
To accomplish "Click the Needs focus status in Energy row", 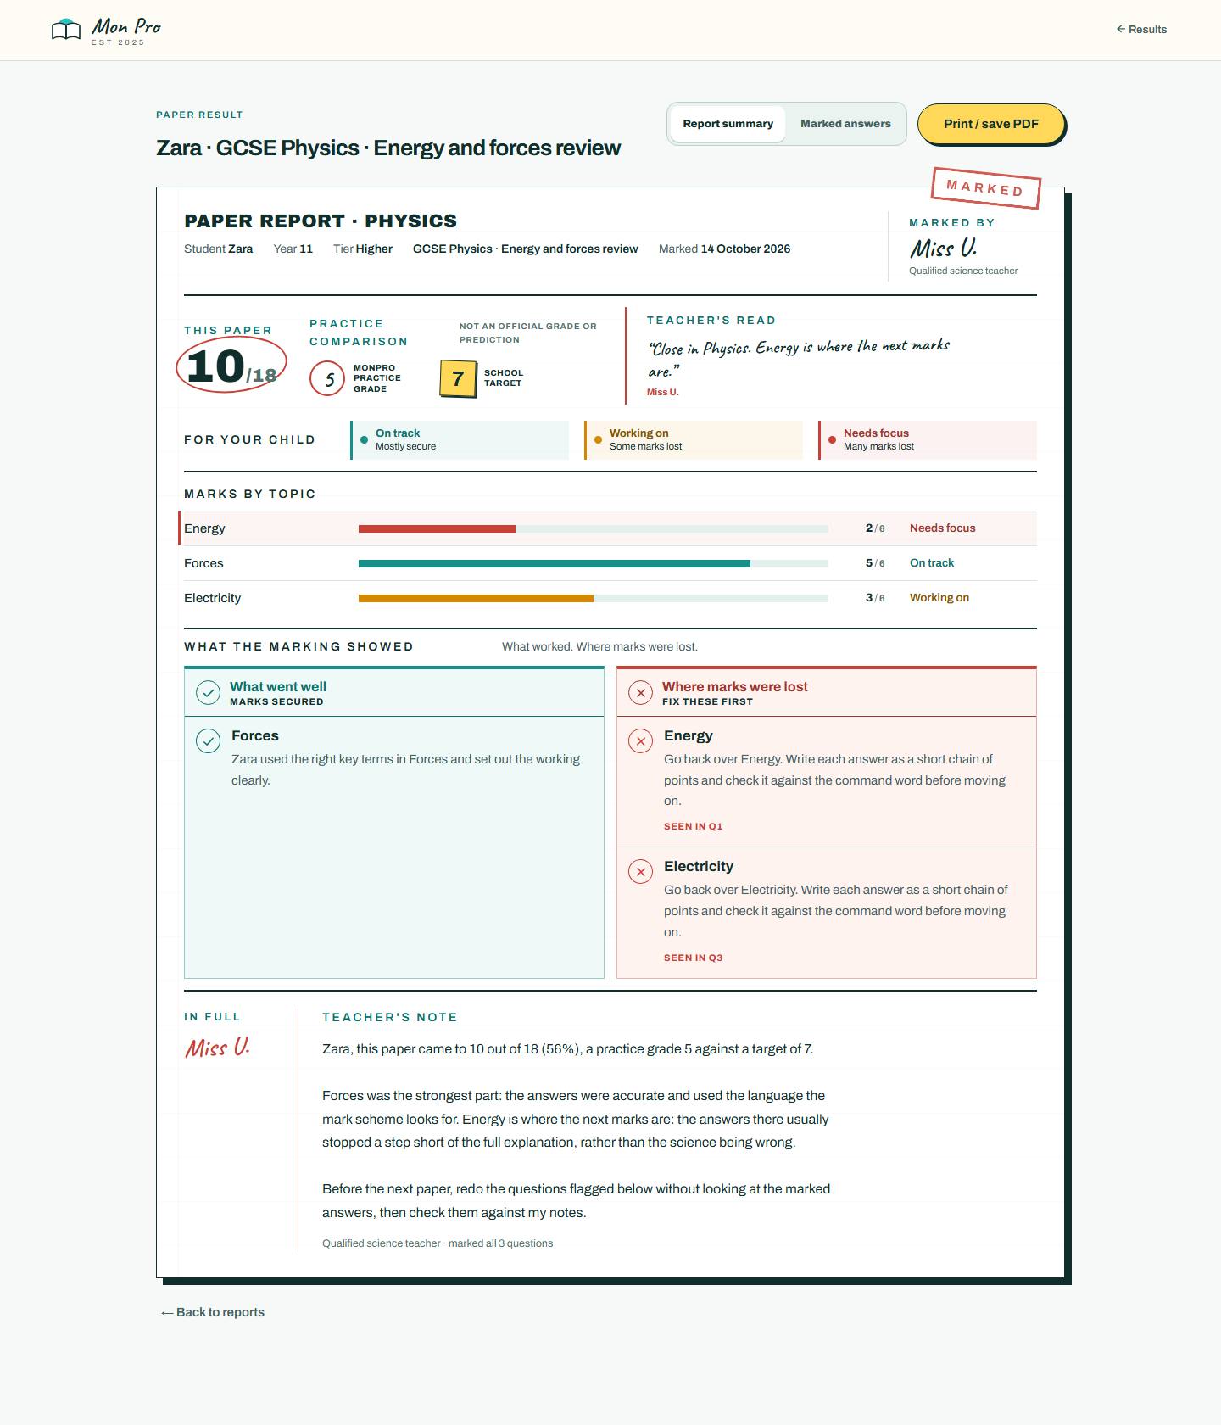I will coord(942,528).
